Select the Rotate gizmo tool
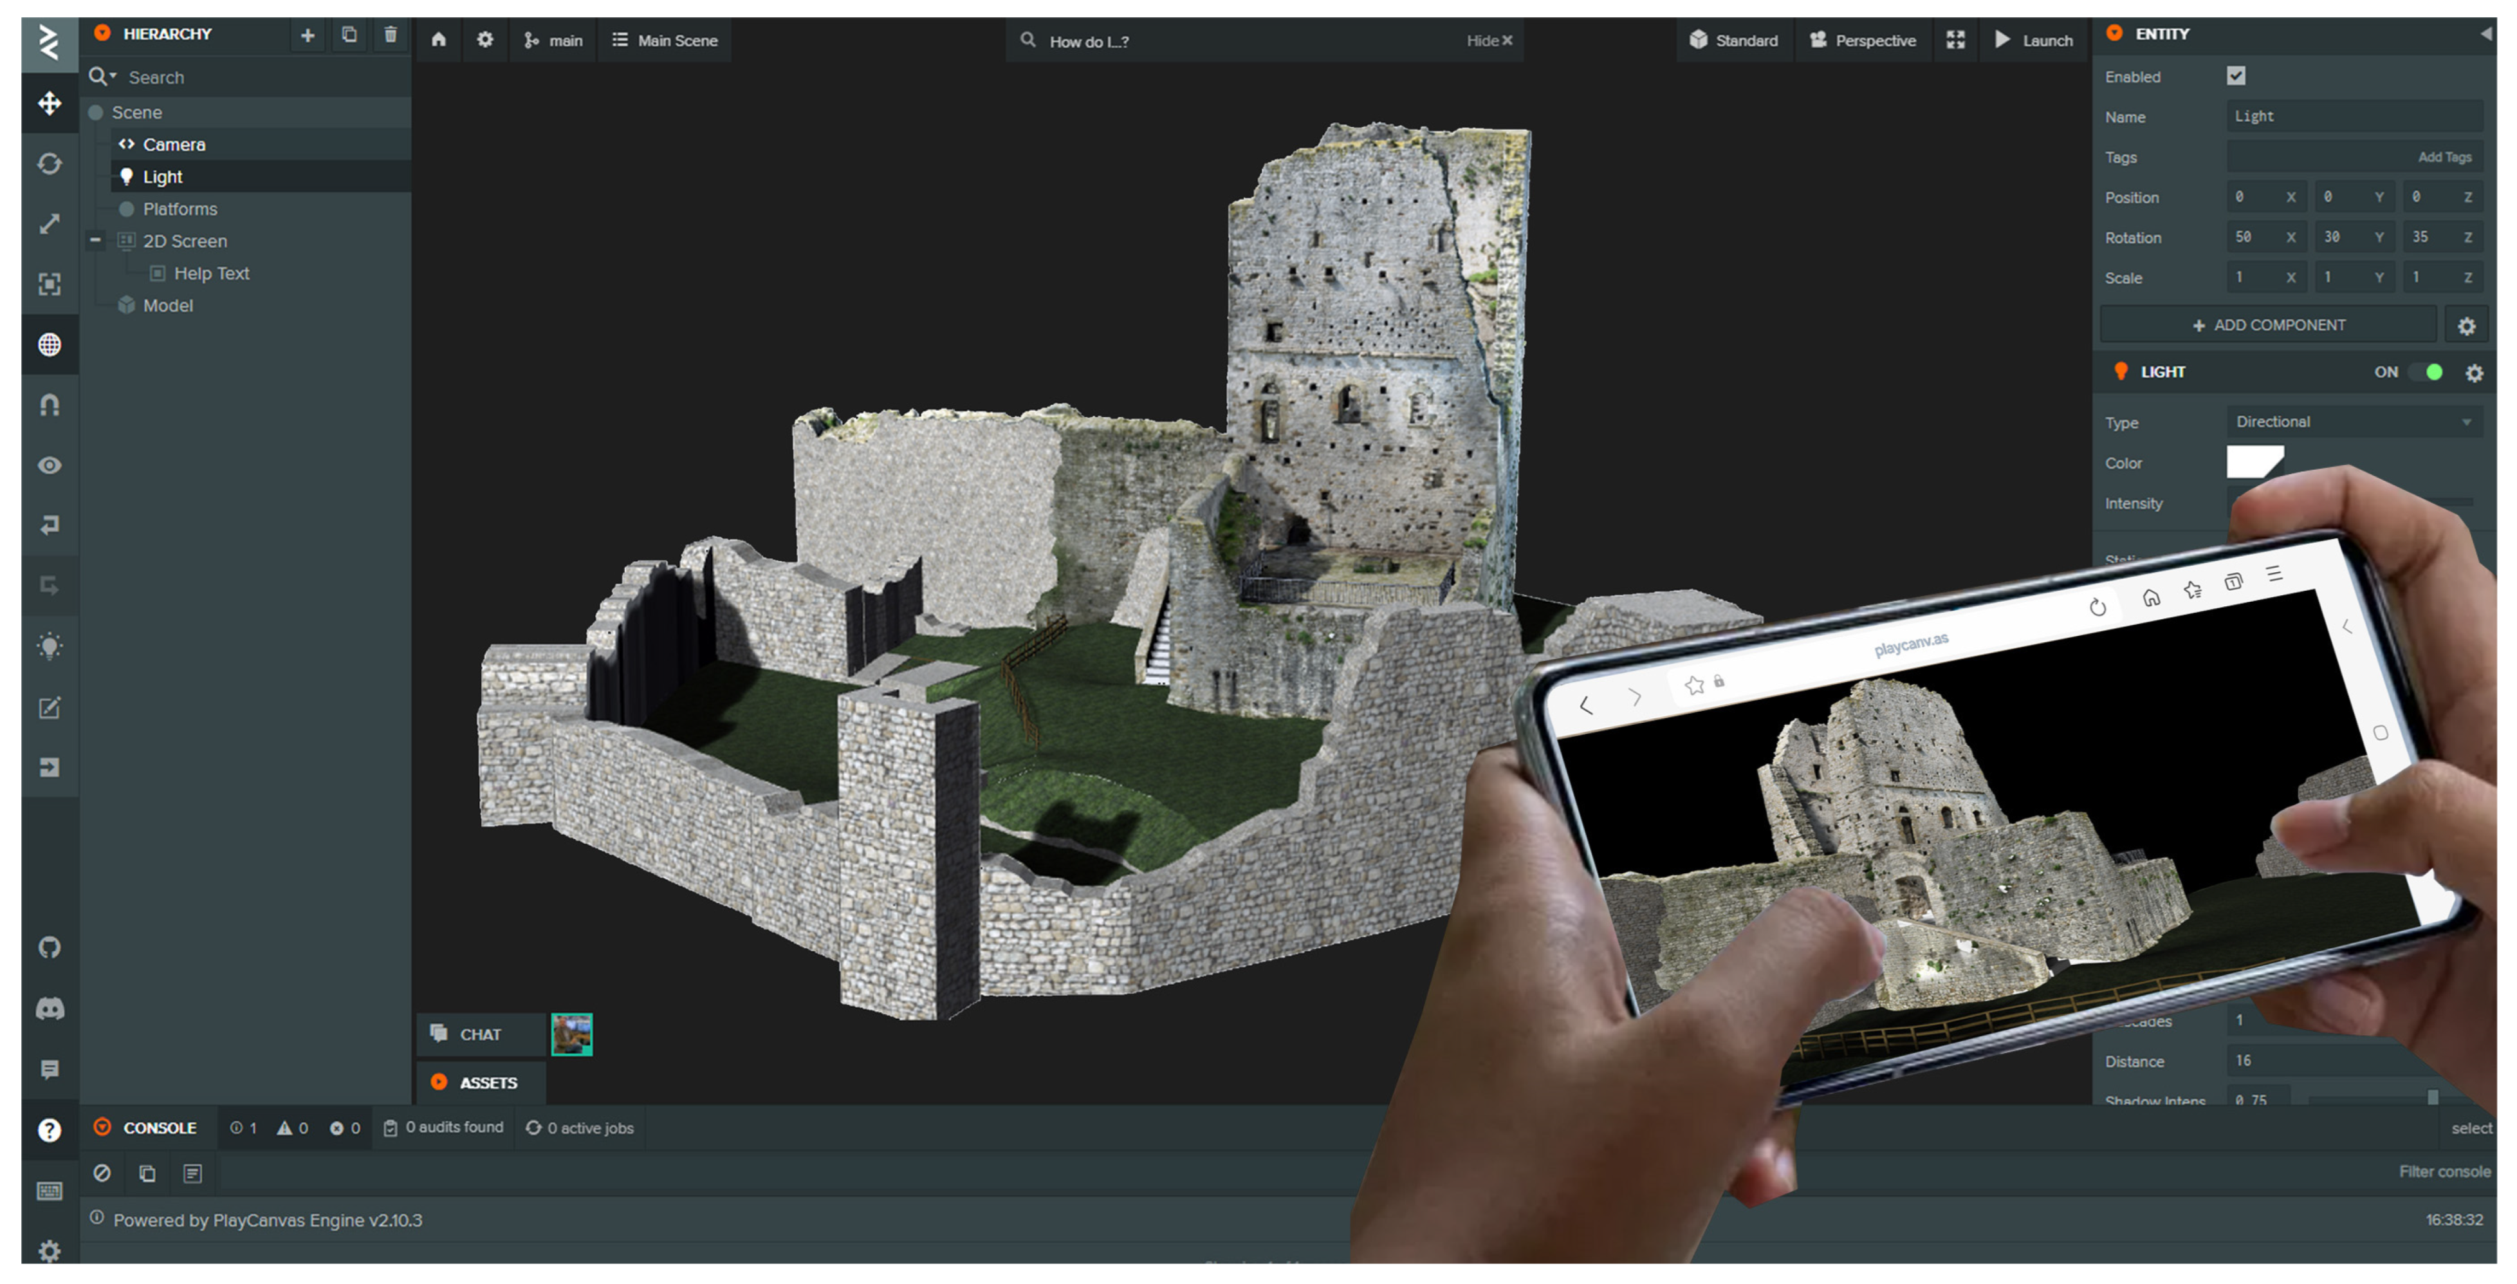 (x=50, y=163)
